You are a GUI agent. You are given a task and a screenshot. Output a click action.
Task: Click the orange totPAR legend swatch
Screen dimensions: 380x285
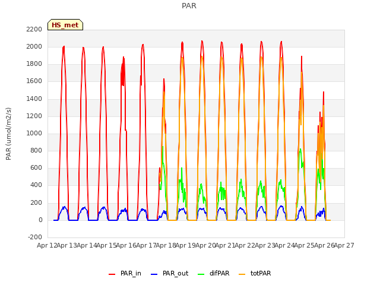click(242, 274)
